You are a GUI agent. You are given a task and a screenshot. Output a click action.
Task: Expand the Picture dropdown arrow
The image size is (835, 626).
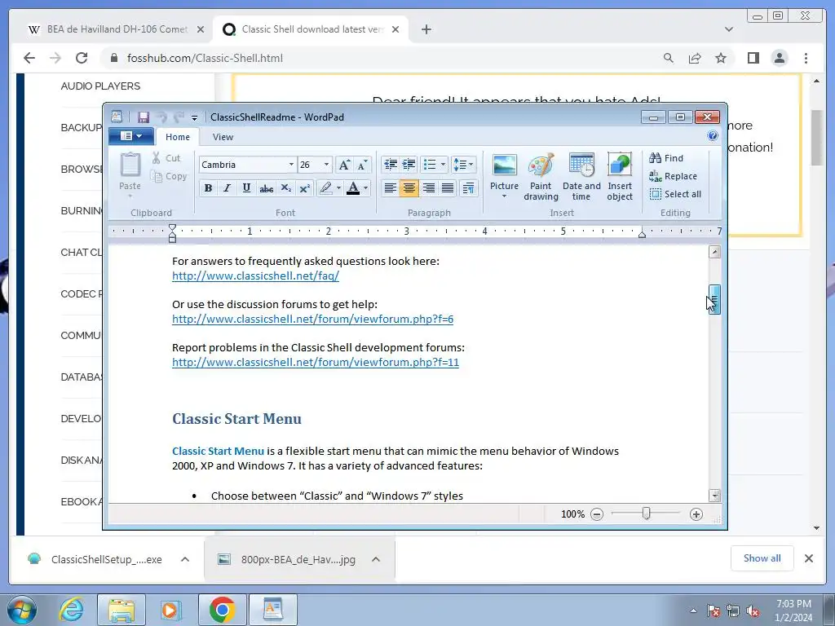point(504,196)
